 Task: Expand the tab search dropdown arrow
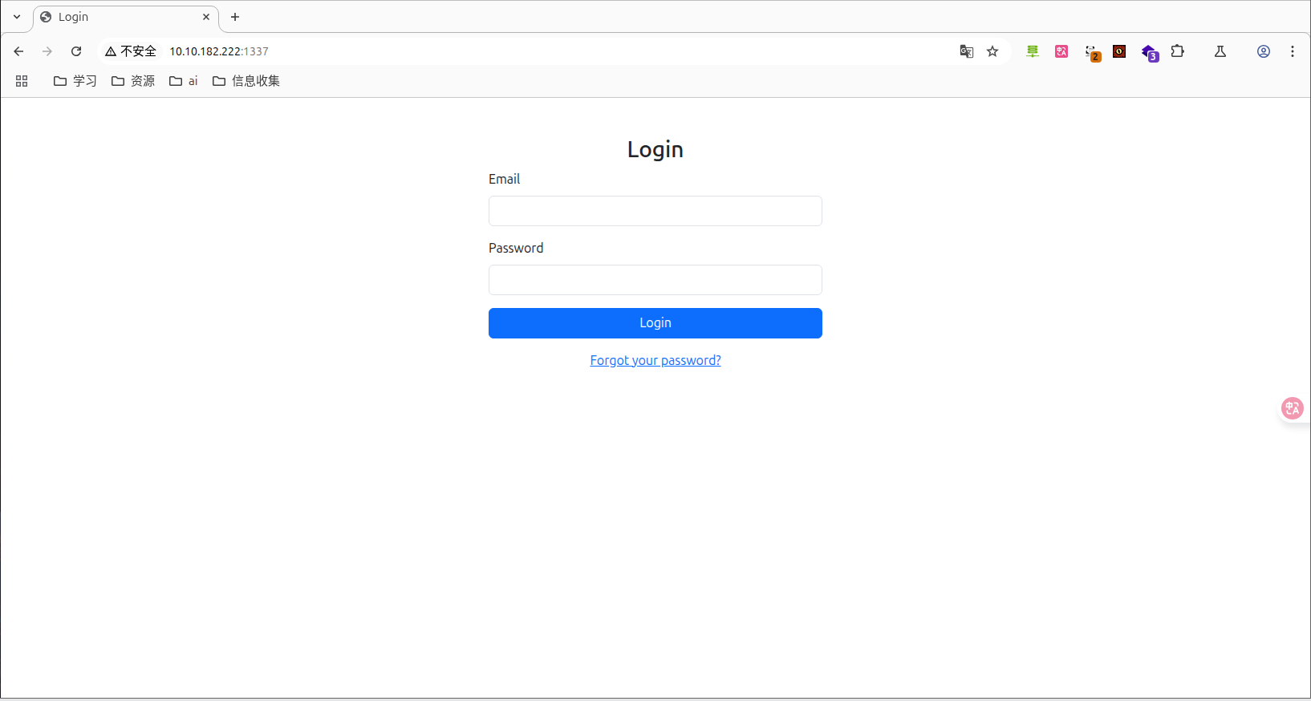point(17,17)
